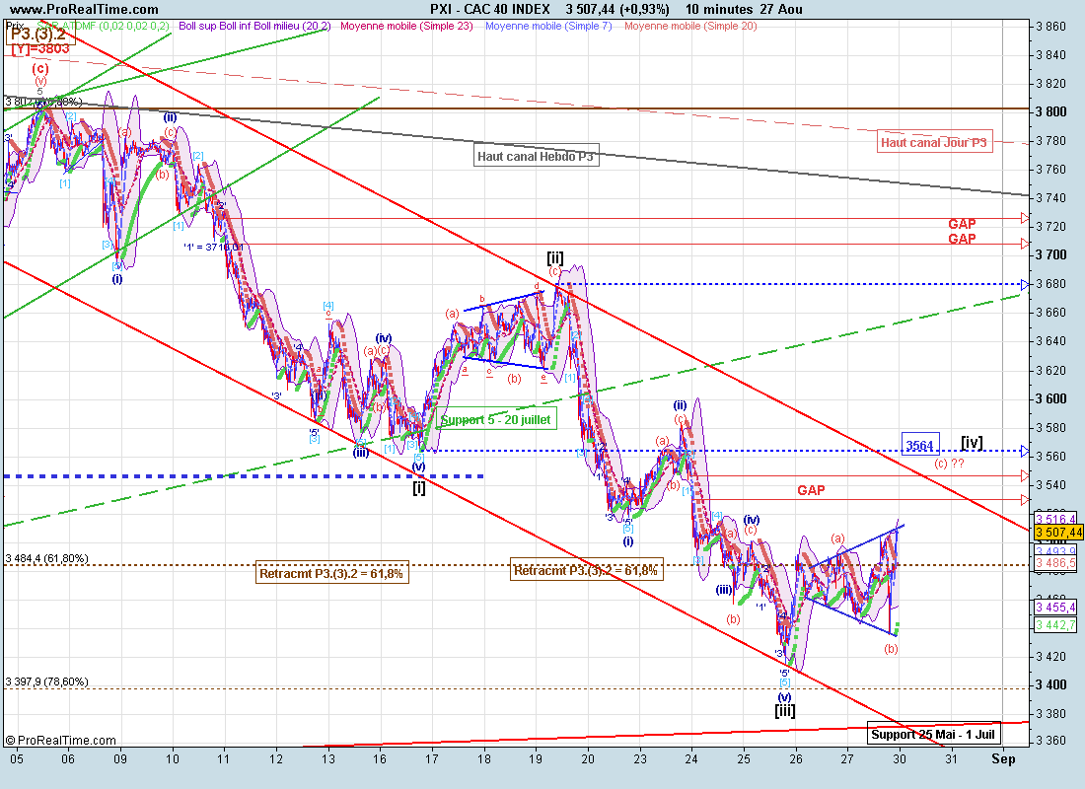Image resolution: width=1085 pixels, height=789 pixels.
Task: Click the orange 3 507,44 current price tag
Action: (1058, 532)
